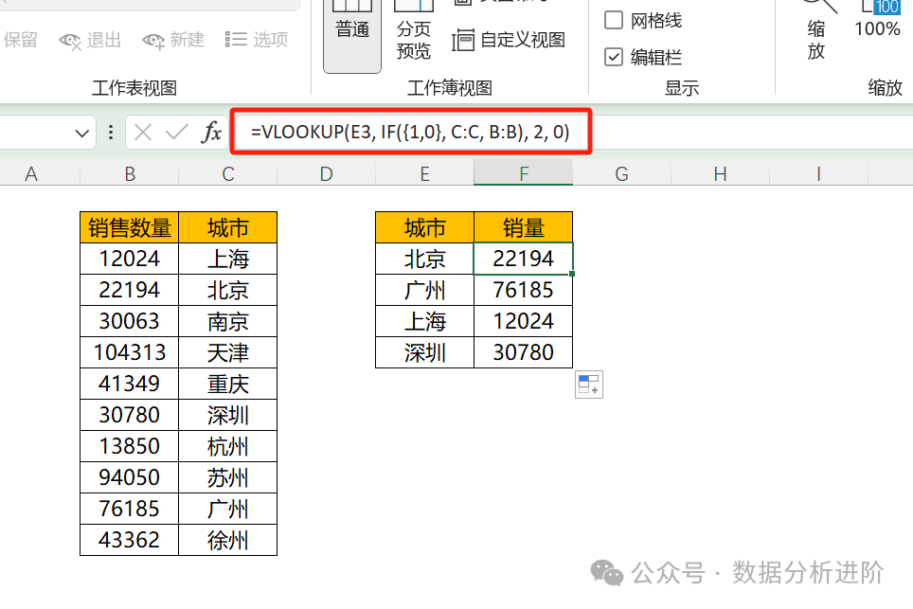Click the formula bar vertical dots handle

coord(111,133)
